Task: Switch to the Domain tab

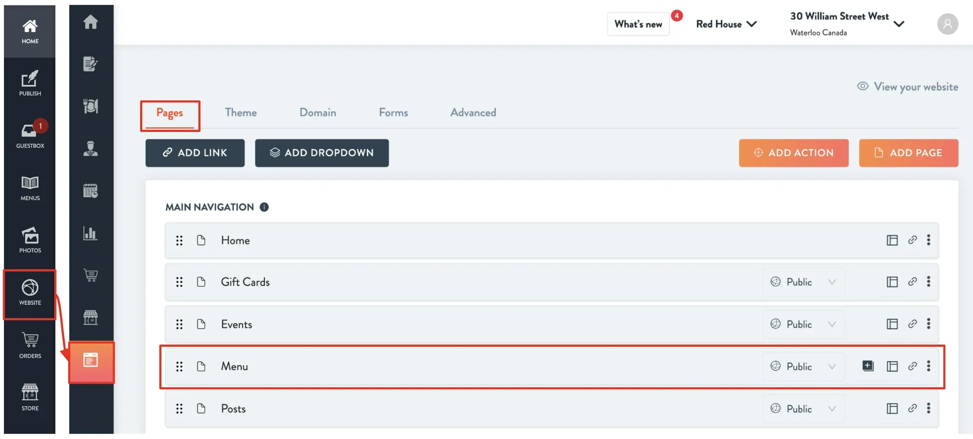Action: pos(318,112)
